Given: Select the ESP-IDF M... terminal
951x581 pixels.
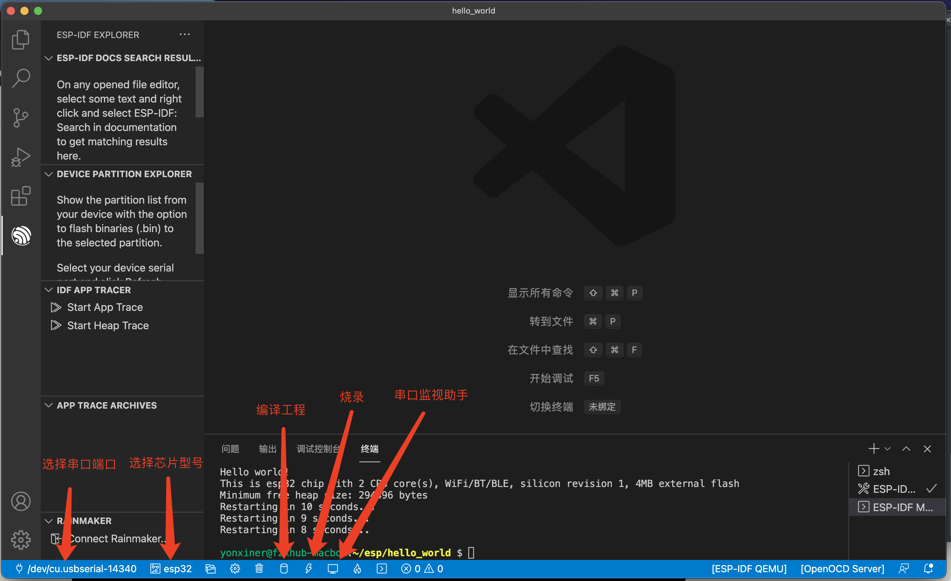Looking at the screenshot, I should pos(898,507).
